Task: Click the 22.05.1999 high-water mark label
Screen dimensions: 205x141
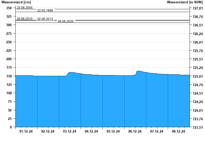Action: pyautogui.click(x=45, y=11)
